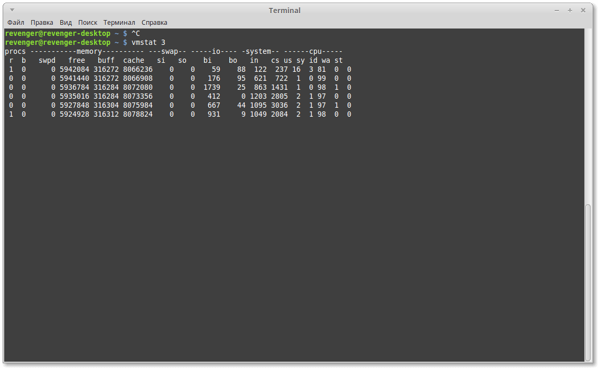The width and height of the screenshot is (598, 368).
Task: Click buff value 316312
Action: tap(106, 114)
